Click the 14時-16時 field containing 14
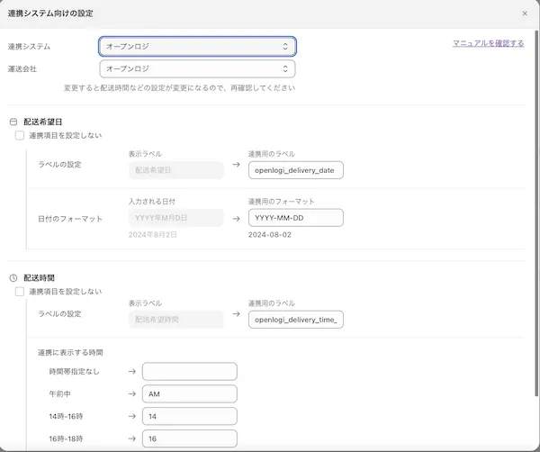Image resolution: width=540 pixels, height=452 pixels. pos(189,416)
